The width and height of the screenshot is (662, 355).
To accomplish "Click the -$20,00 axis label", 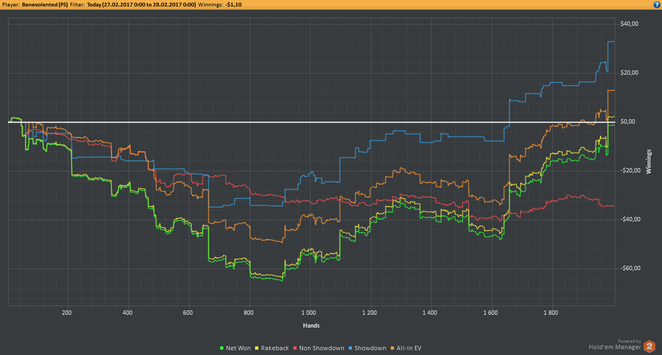I will tap(629, 171).
